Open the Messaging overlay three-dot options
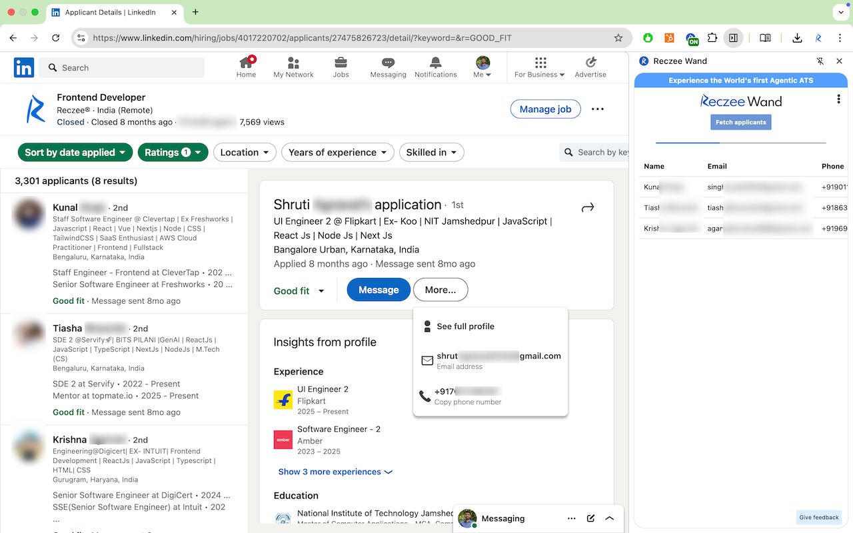Screen dimensions: 853x533 [x=571, y=518]
